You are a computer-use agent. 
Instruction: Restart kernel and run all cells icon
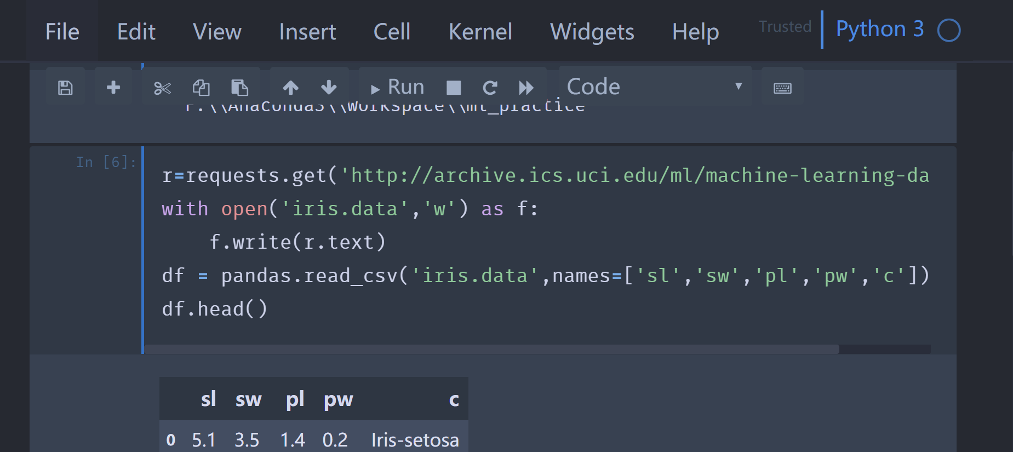tap(526, 87)
